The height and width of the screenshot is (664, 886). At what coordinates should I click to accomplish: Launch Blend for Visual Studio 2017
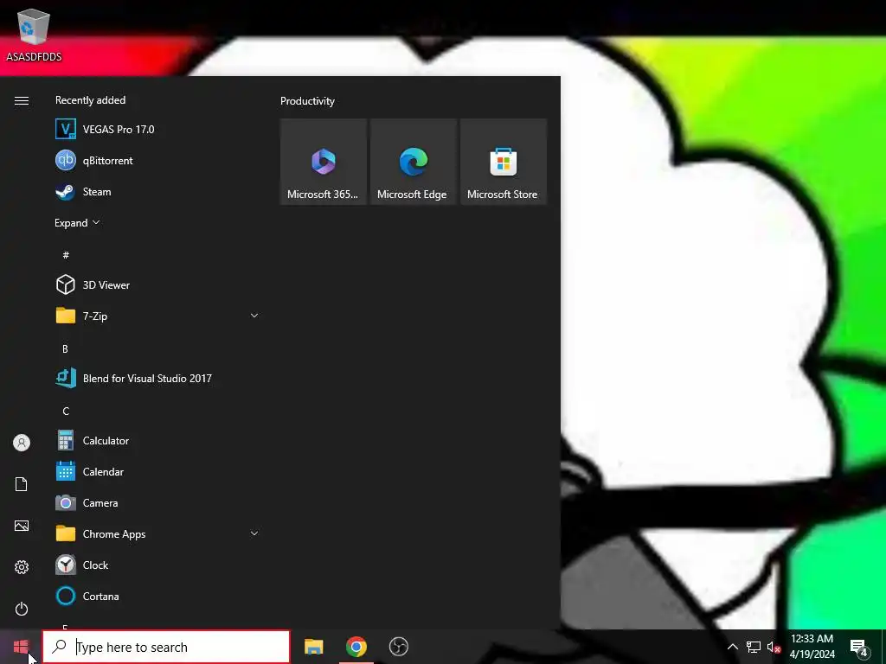pyautogui.click(x=158, y=379)
